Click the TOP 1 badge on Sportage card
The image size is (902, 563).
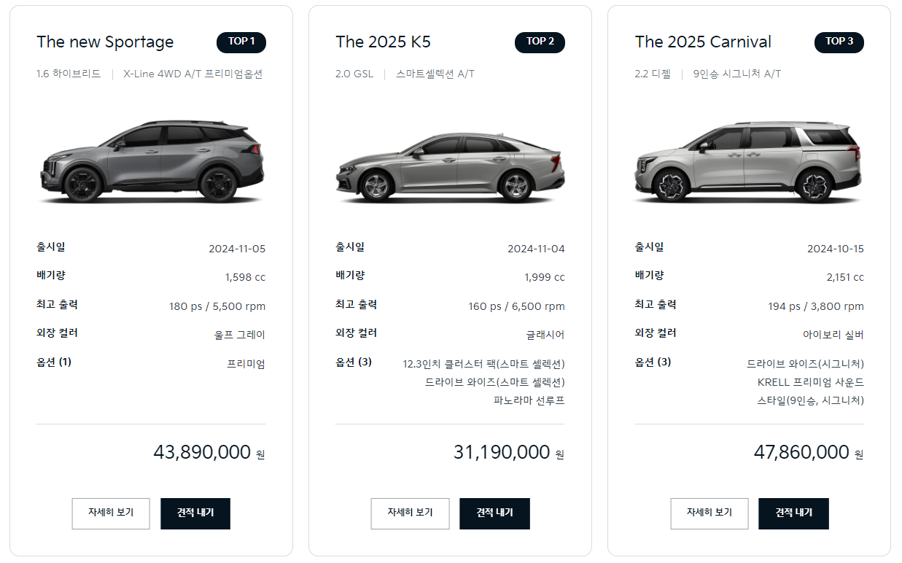[x=241, y=42]
